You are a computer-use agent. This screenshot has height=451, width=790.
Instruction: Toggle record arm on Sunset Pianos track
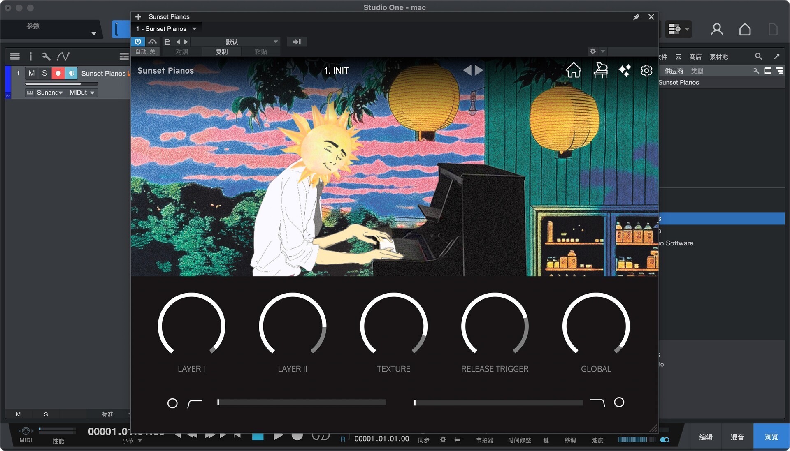coord(58,73)
